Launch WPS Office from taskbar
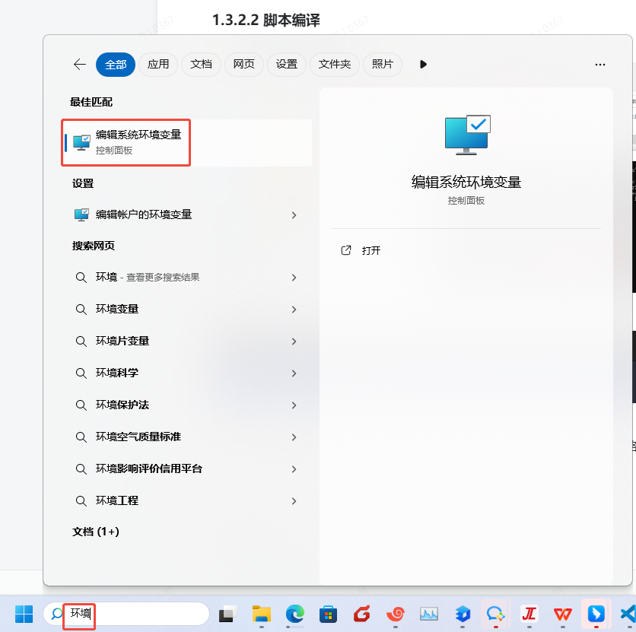The height and width of the screenshot is (632, 636). click(x=562, y=614)
